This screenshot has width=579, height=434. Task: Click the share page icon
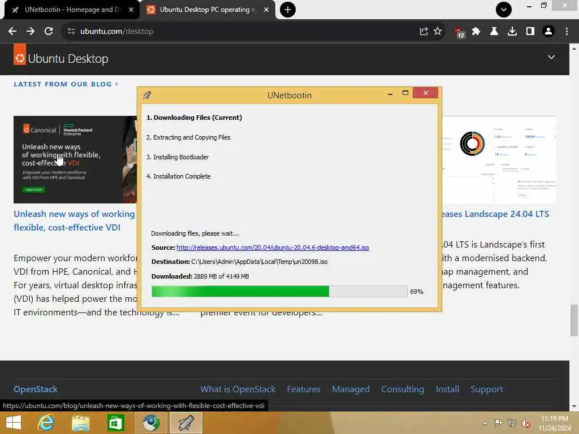(x=424, y=32)
